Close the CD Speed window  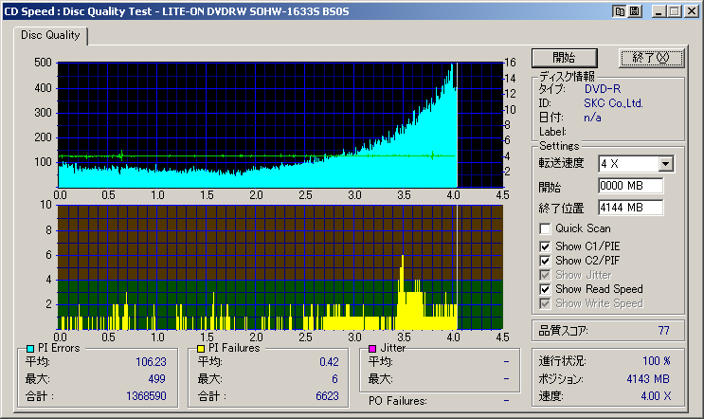[692, 11]
